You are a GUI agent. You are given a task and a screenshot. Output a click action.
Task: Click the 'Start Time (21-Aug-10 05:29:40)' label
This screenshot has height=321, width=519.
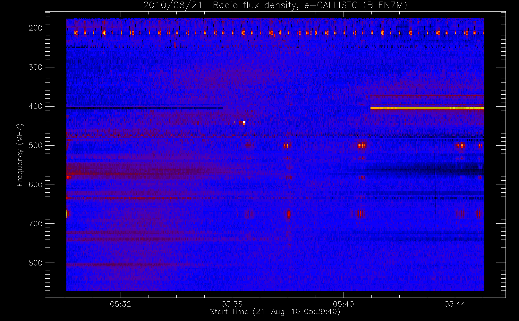(275, 312)
